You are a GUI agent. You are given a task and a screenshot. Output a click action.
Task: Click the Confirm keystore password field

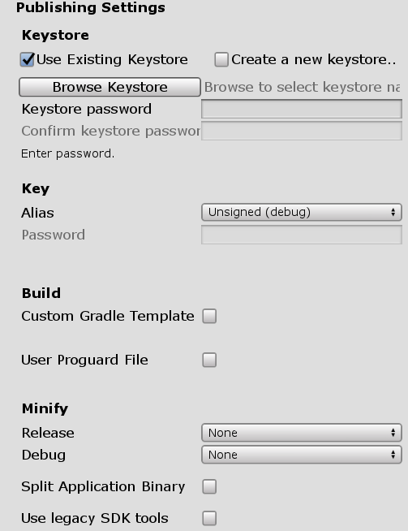(x=302, y=131)
